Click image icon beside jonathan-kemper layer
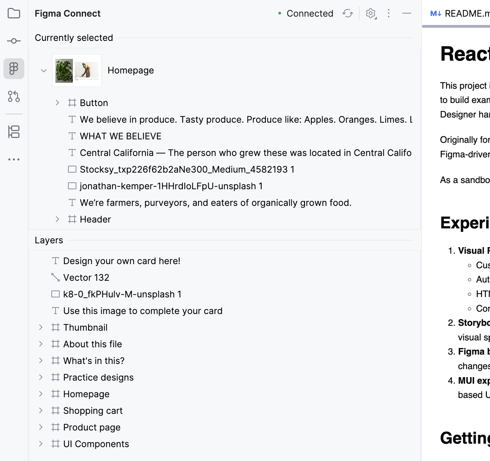The image size is (490, 461). click(72, 186)
